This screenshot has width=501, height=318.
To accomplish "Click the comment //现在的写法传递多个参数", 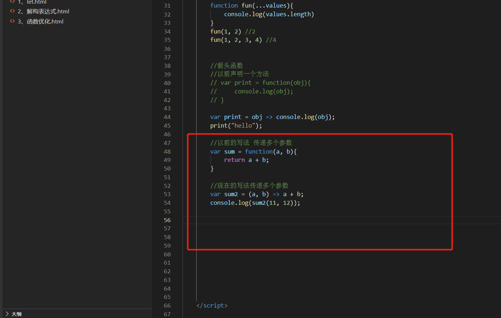I will (x=249, y=186).
